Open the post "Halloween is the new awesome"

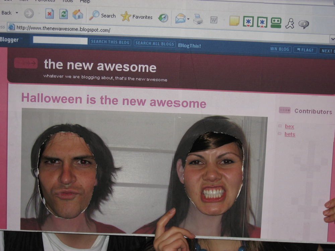(x=114, y=101)
